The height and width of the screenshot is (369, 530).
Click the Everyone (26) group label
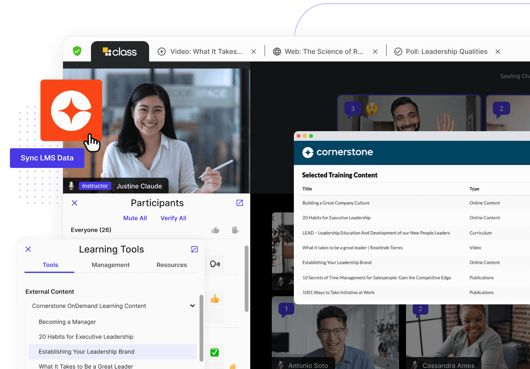coord(91,230)
